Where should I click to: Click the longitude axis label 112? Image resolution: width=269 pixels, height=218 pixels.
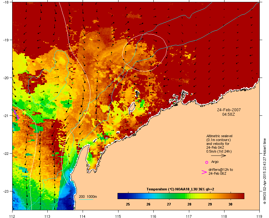(x=12, y=216)
